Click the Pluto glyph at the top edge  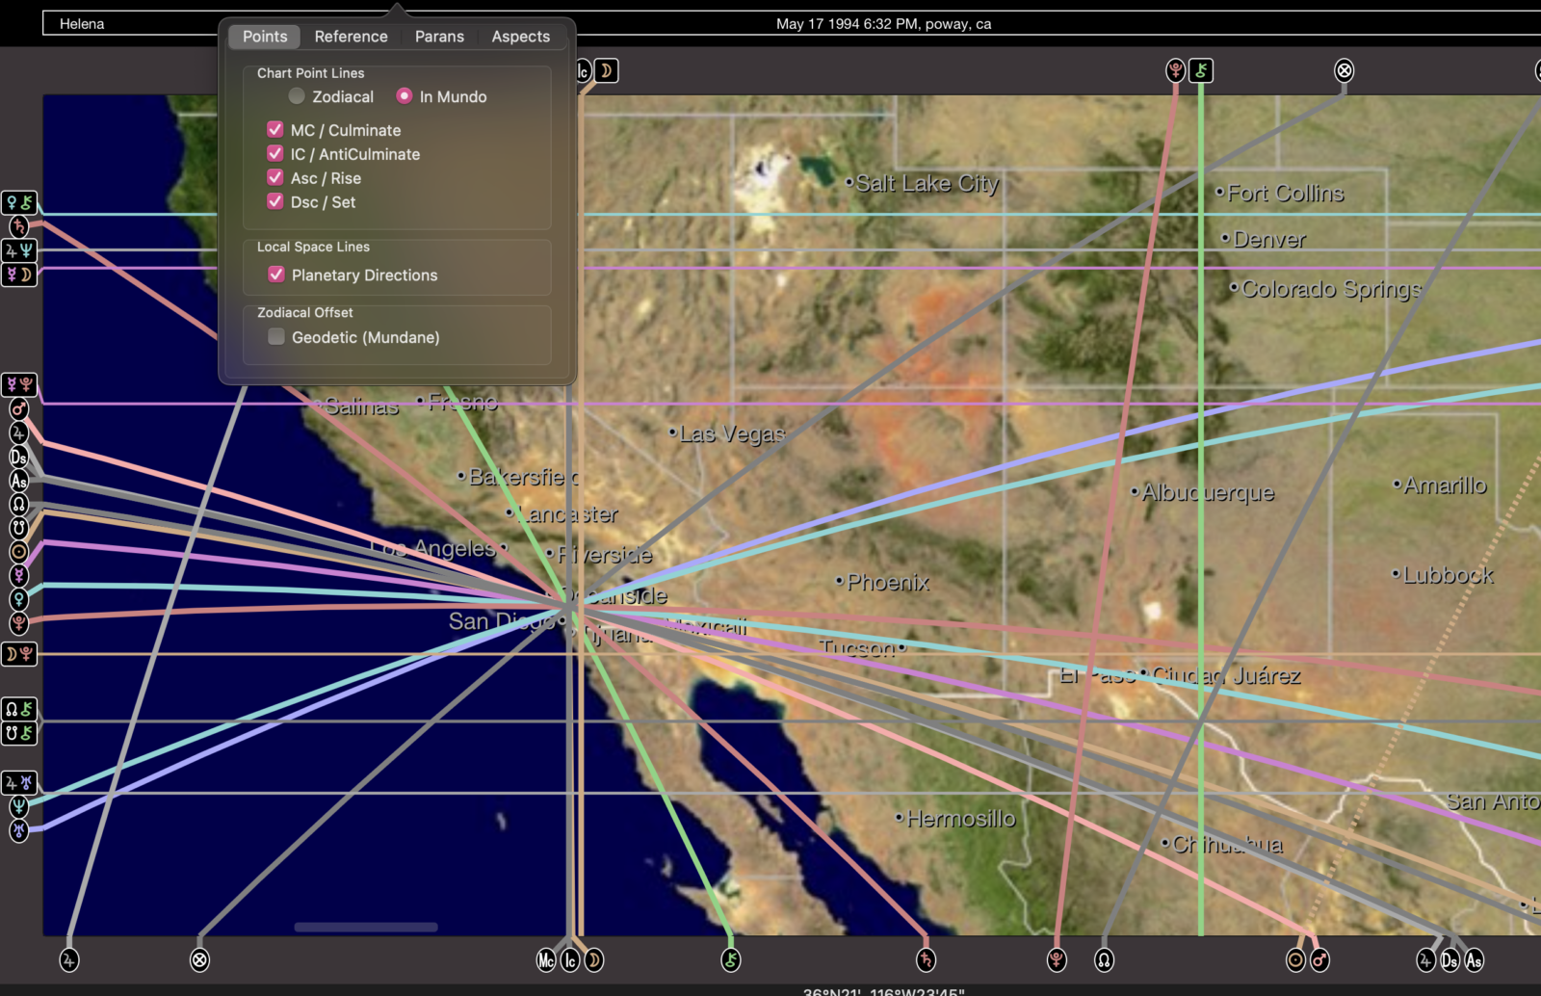tap(1176, 69)
